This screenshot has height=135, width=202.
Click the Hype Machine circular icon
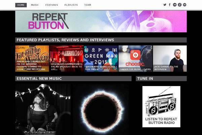[x=179, y=5]
